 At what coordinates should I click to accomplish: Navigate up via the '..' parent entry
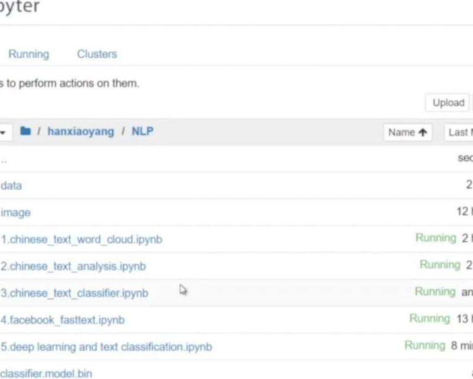[4, 158]
